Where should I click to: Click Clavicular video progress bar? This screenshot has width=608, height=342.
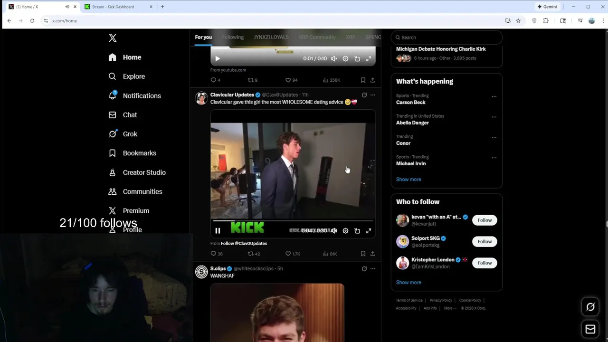click(293, 221)
